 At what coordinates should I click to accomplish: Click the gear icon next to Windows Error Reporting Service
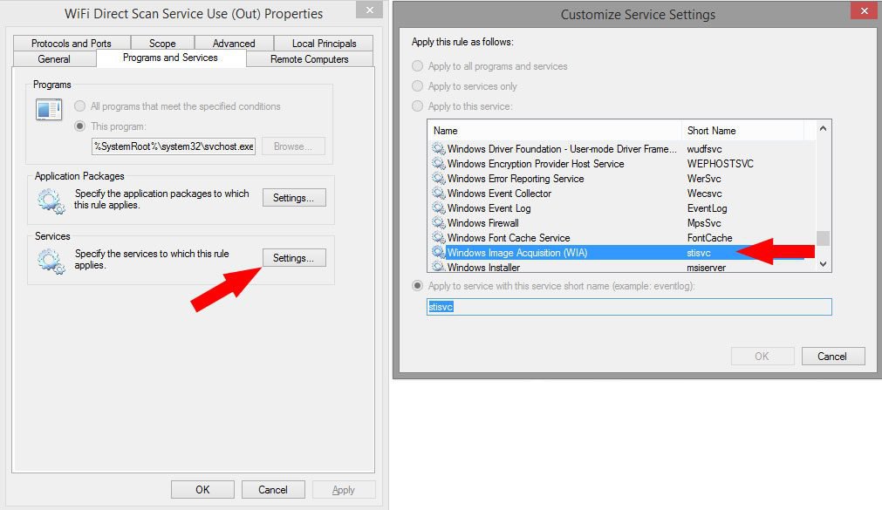coord(438,178)
